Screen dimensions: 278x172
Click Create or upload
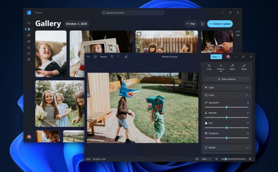[x=220, y=24]
